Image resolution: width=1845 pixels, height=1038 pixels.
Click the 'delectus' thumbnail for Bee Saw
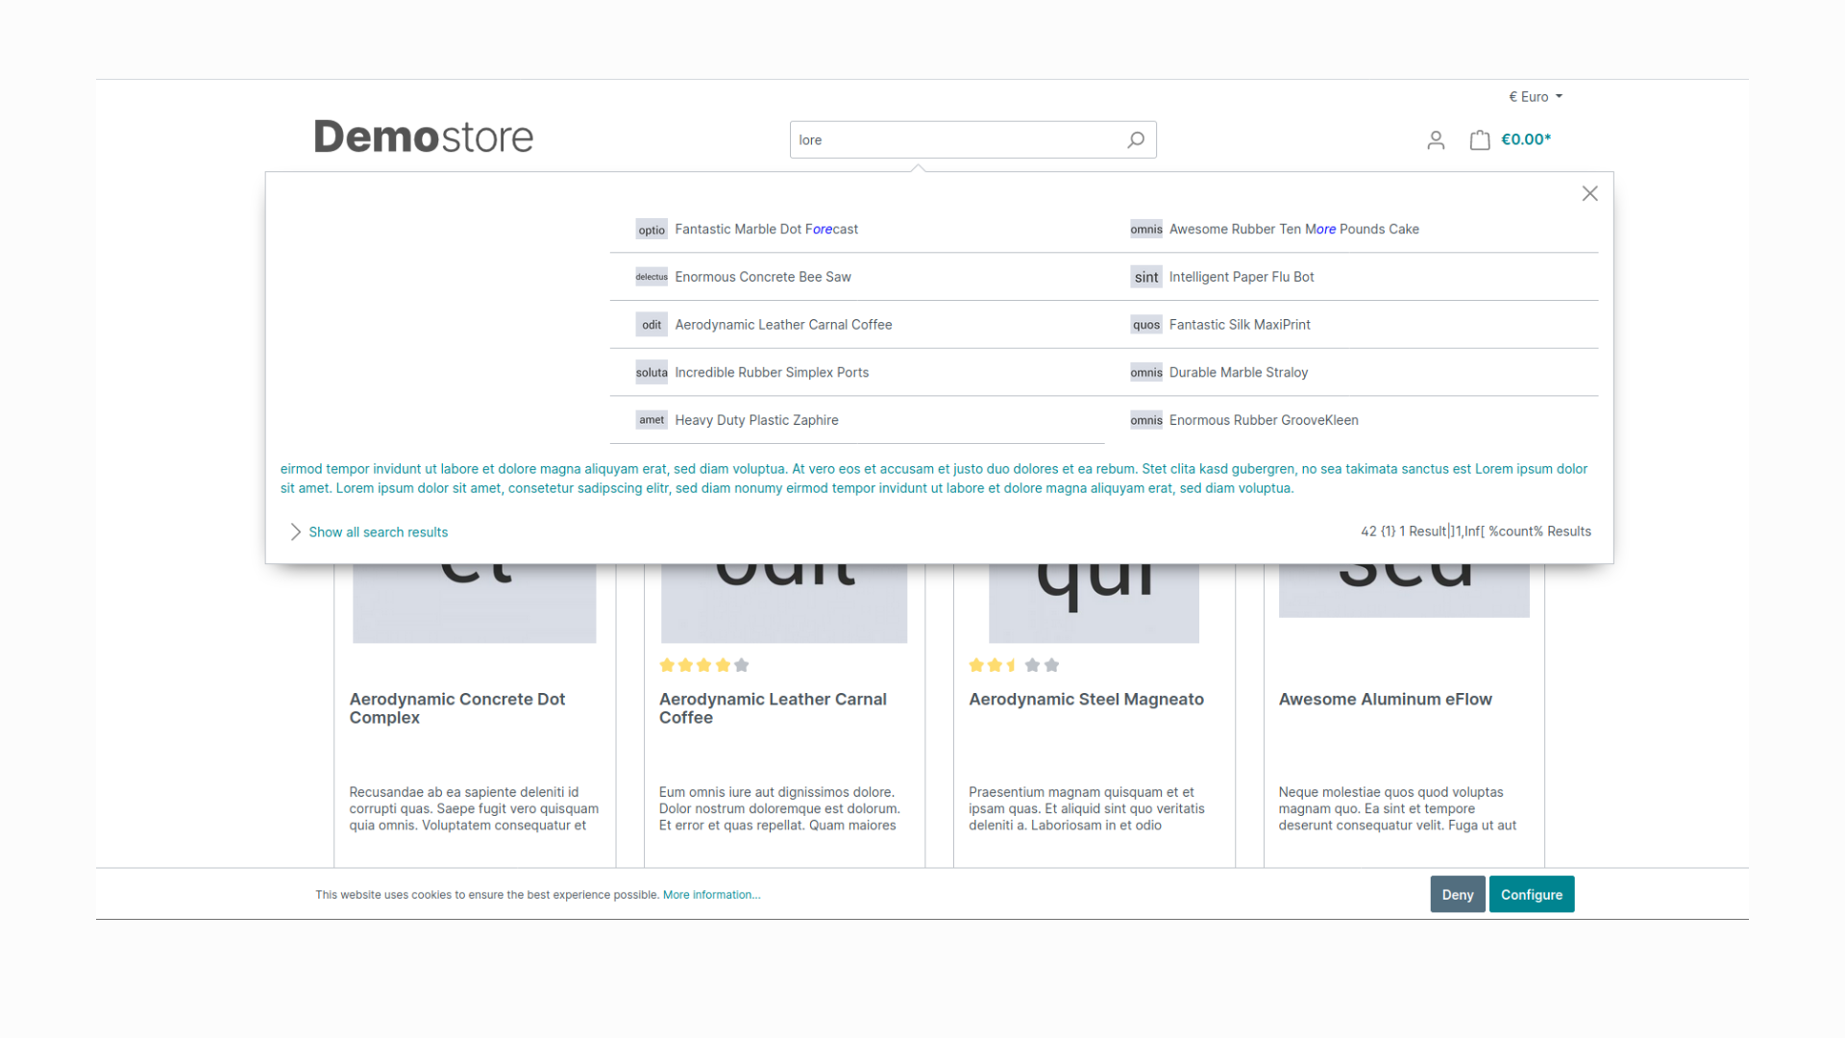click(652, 277)
